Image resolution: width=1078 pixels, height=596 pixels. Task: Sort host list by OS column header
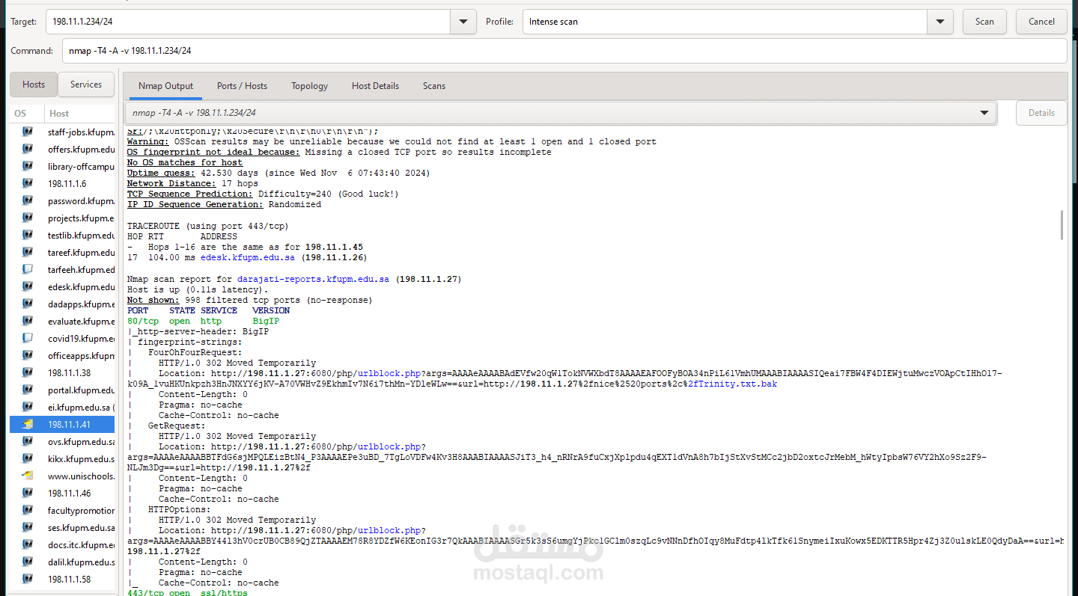click(26, 114)
